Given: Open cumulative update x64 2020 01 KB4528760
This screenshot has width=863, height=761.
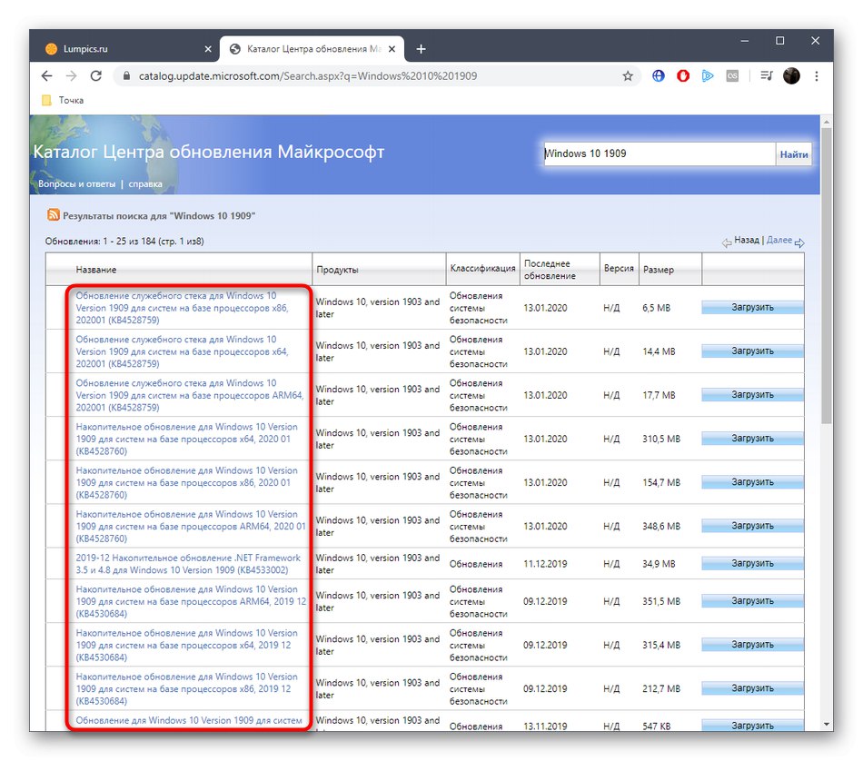Looking at the screenshot, I should (186, 439).
